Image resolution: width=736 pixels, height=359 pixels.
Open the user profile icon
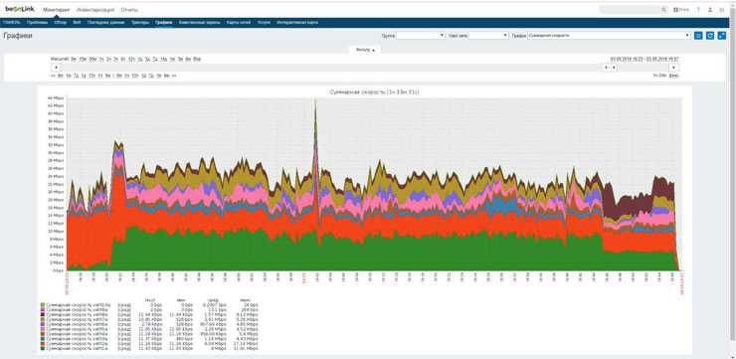tap(710, 9)
